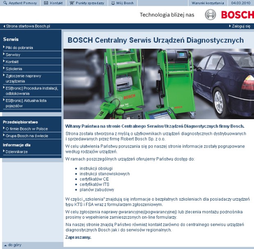Open Warunki korzystania in the top bar
This screenshot has height=249, width=254.
click(208, 3)
